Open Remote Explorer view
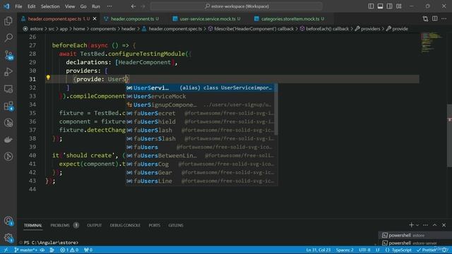This screenshot has width=452, height=254. (8, 89)
